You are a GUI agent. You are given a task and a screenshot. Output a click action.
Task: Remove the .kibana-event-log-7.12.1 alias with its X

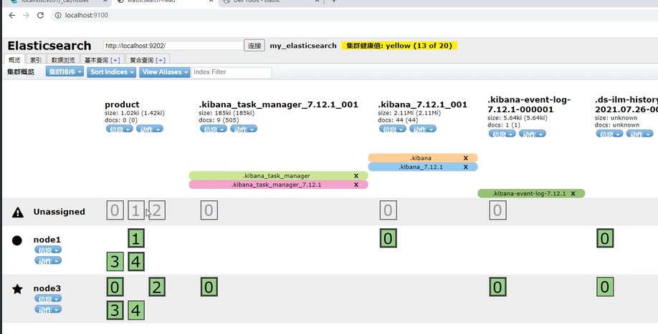click(x=573, y=193)
